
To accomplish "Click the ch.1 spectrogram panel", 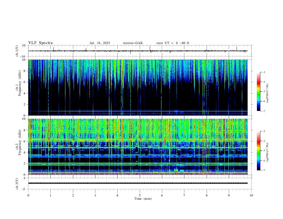I will click(x=138, y=87).
